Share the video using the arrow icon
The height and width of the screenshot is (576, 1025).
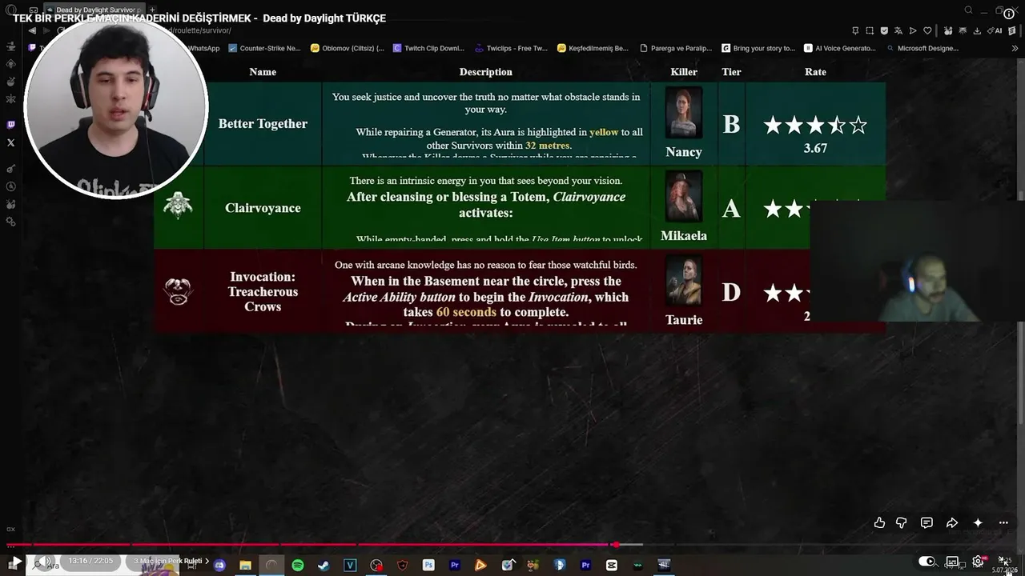pos(952,522)
